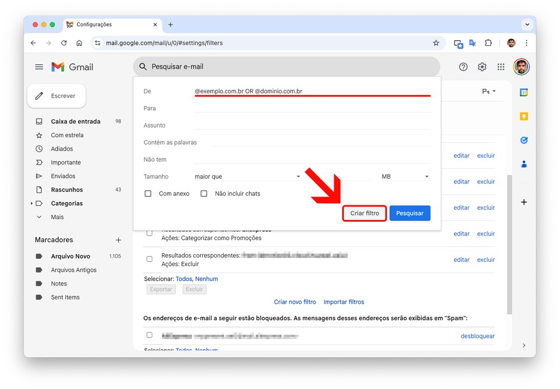This screenshot has height=389, width=560.
Task: Open Google Tasks in side panel
Action: [x=524, y=140]
